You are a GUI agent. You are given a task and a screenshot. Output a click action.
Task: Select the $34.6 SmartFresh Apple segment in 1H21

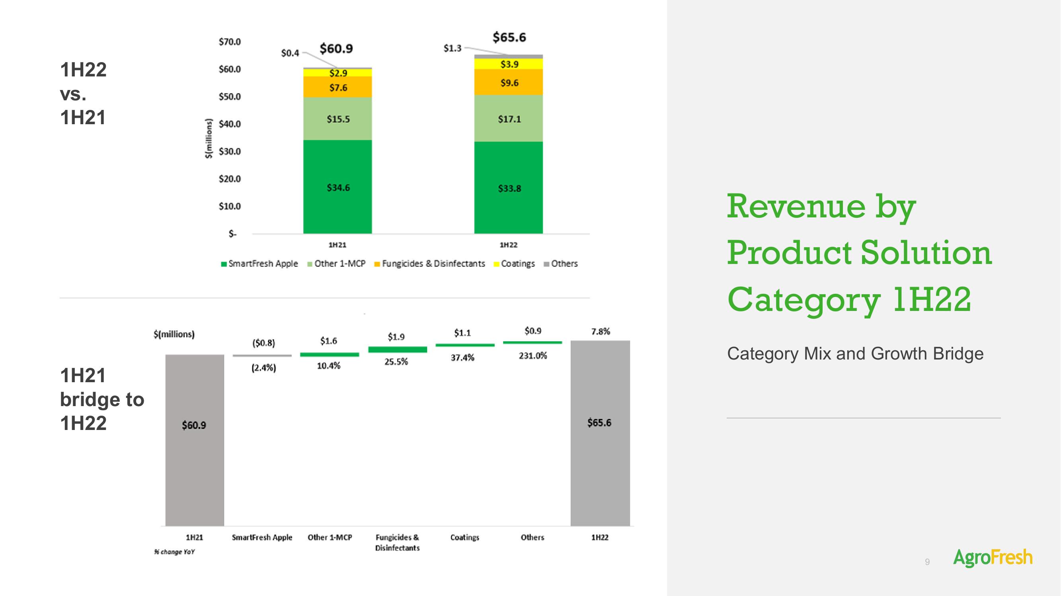pyautogui.click(x=338, y=187)
